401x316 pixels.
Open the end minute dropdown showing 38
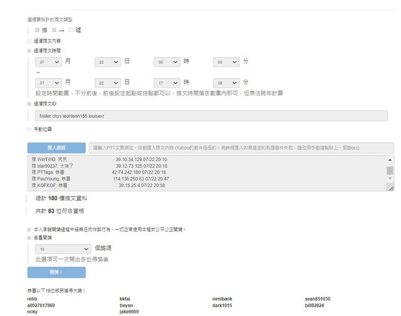click(x=226, y=82)
